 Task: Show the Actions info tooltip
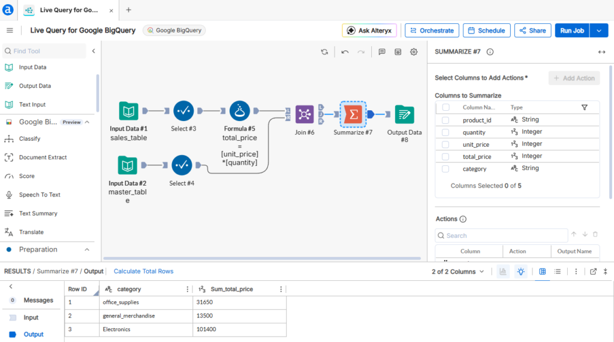[x=463, y=219]
